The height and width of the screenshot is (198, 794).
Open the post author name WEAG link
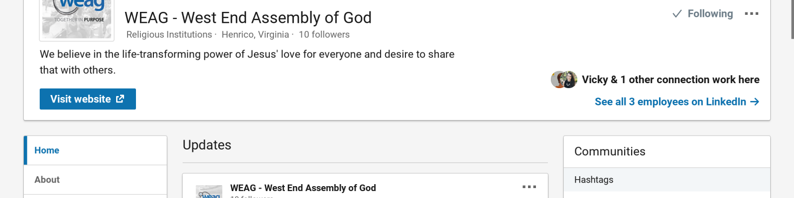(x=303, y=188)
